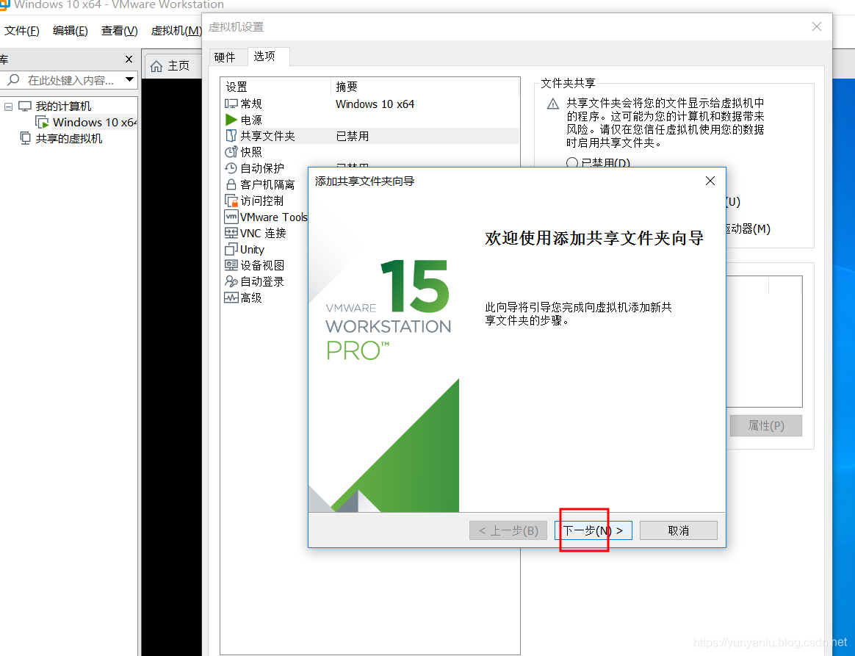Click the 属性(P) button

point(765,426)
